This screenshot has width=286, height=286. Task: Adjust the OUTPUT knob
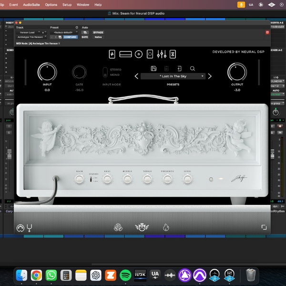point(237,72)
